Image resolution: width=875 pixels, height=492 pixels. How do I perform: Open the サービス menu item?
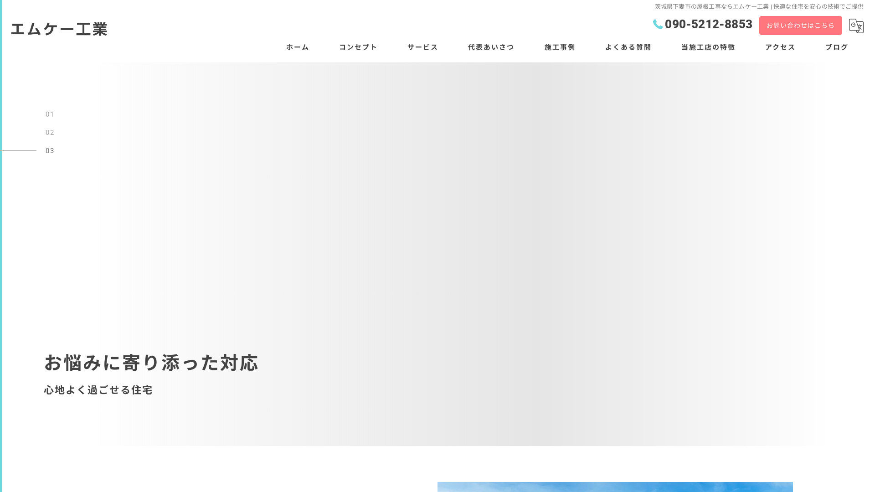pos(422,47)
